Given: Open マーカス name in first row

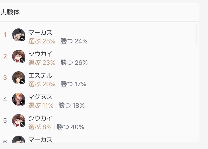Looking at the screenshot, I should pos(40,32).
